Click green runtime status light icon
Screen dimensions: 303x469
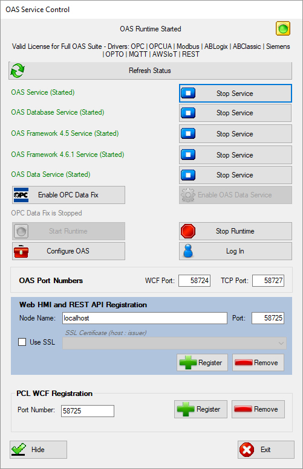[283, 29]
